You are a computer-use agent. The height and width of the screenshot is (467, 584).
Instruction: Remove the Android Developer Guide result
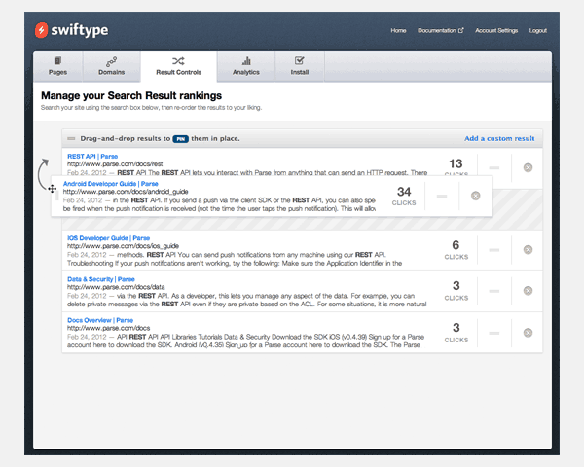[x=475, y=196]
